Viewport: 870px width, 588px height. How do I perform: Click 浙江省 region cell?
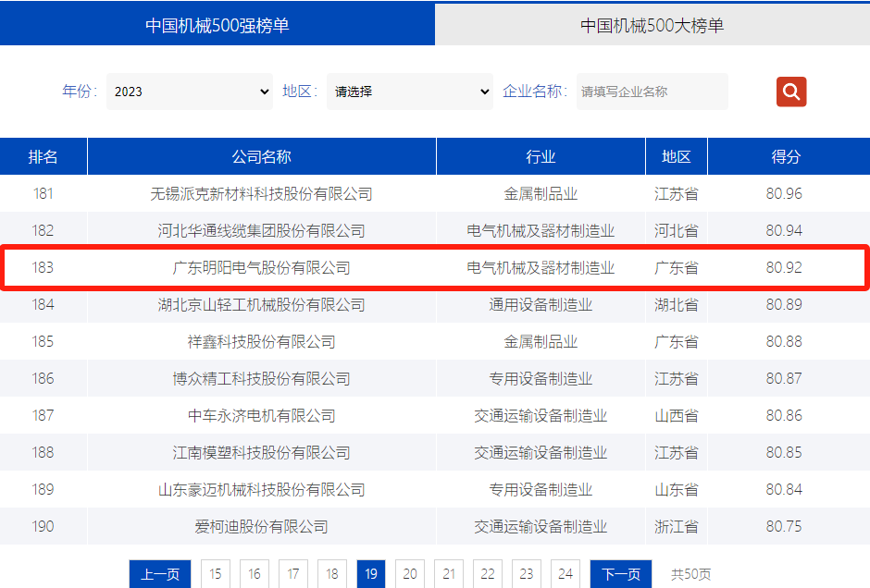point(677,526)
